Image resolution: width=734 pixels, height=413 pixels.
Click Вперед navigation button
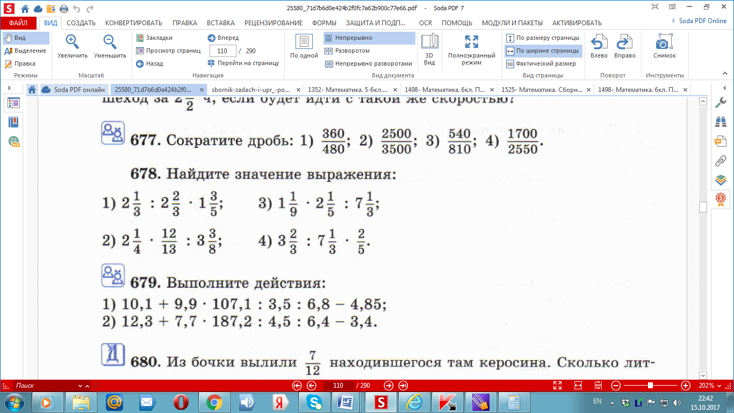(224, 38)
